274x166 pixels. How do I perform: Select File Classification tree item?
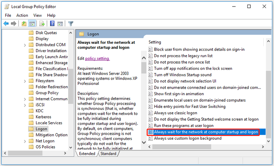52,69
